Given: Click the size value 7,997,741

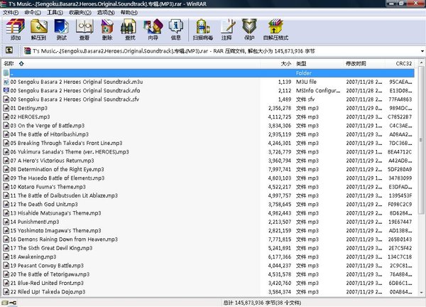Looking at the screenshot, I should point(280,169).
